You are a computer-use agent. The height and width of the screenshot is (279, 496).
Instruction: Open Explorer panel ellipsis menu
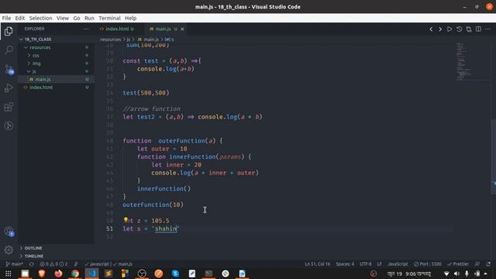pyautogui.click(x=86, y=29)
